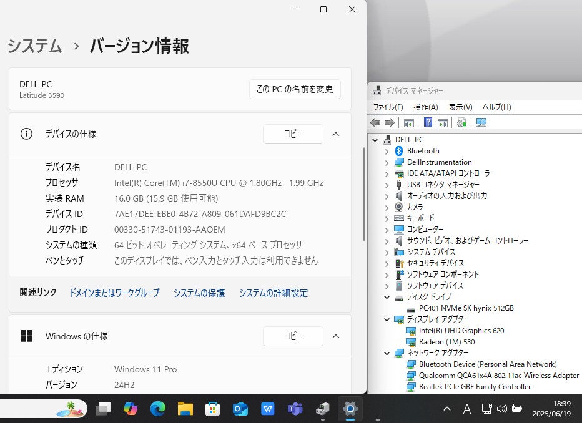Screen dimensions: 582x423
Task: Select the PC401 NVMe SK hynix 512GB drive
Action: tap(466, 308)
